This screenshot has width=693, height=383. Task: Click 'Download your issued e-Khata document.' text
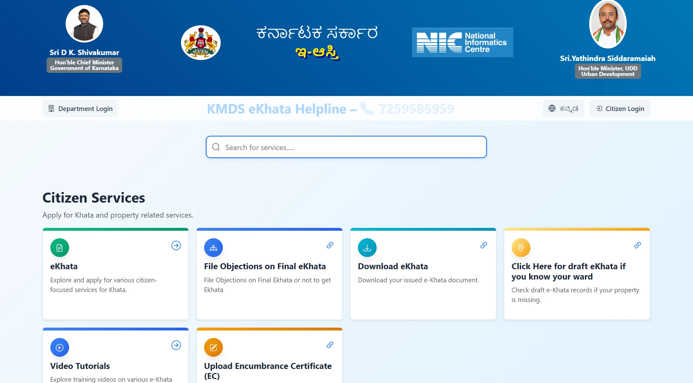[x=418, y=280]
